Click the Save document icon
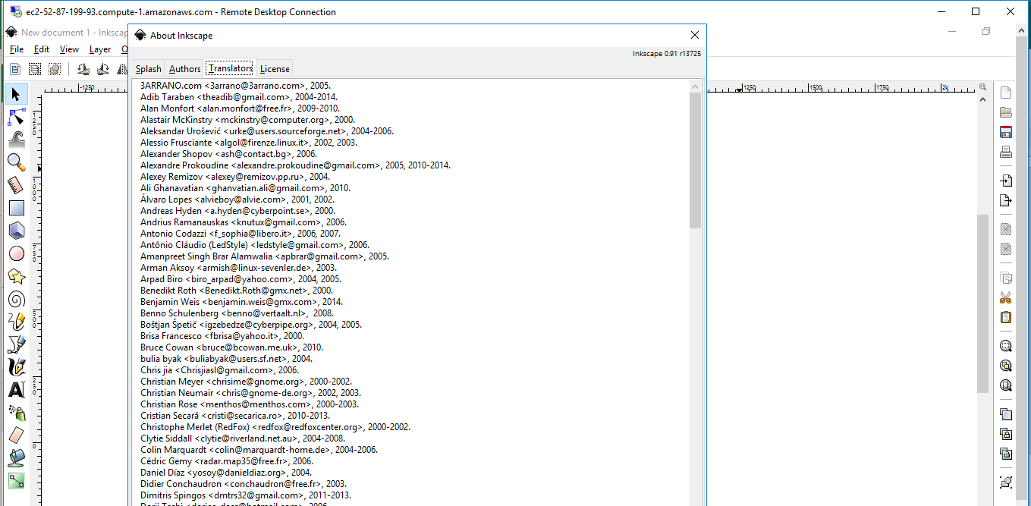 (x=1006, y=132)
